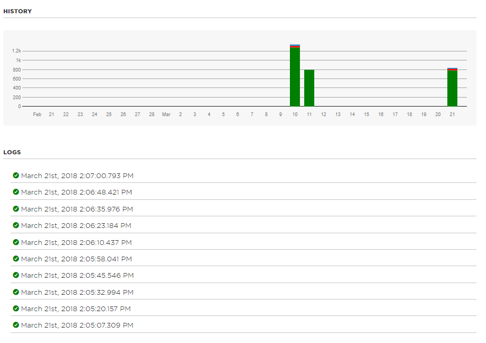Open the log entry at 2:06:48.421 PM
Viewport: 486px width, 343px height.
coord(76,192)
